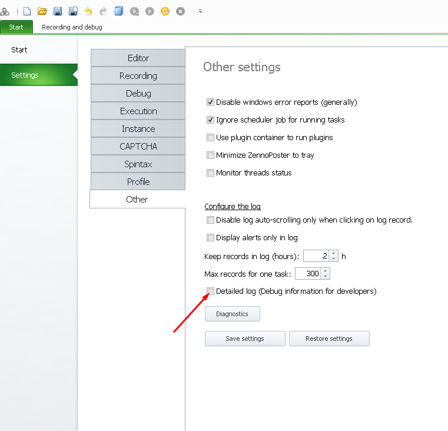Screen dimensions: 448x431
Task: Expand the quick access toolbar dropdown arrow
Action: tap(200, 11)
